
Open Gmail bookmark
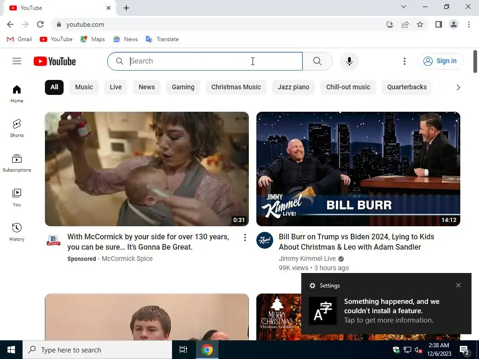20,39
